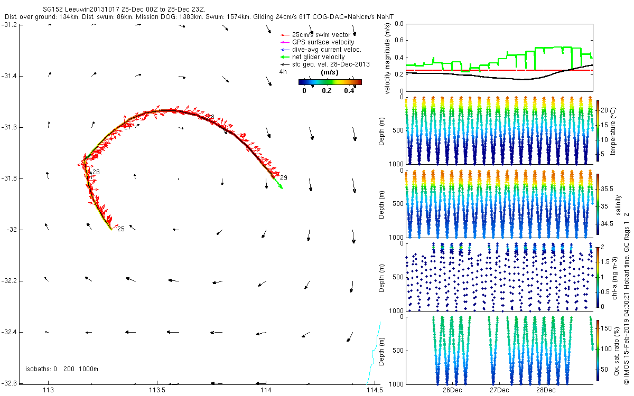Click the map longitude tick '113'
Image resolution: width=634 pixels, height=396 pixels.
coord(49,391)
